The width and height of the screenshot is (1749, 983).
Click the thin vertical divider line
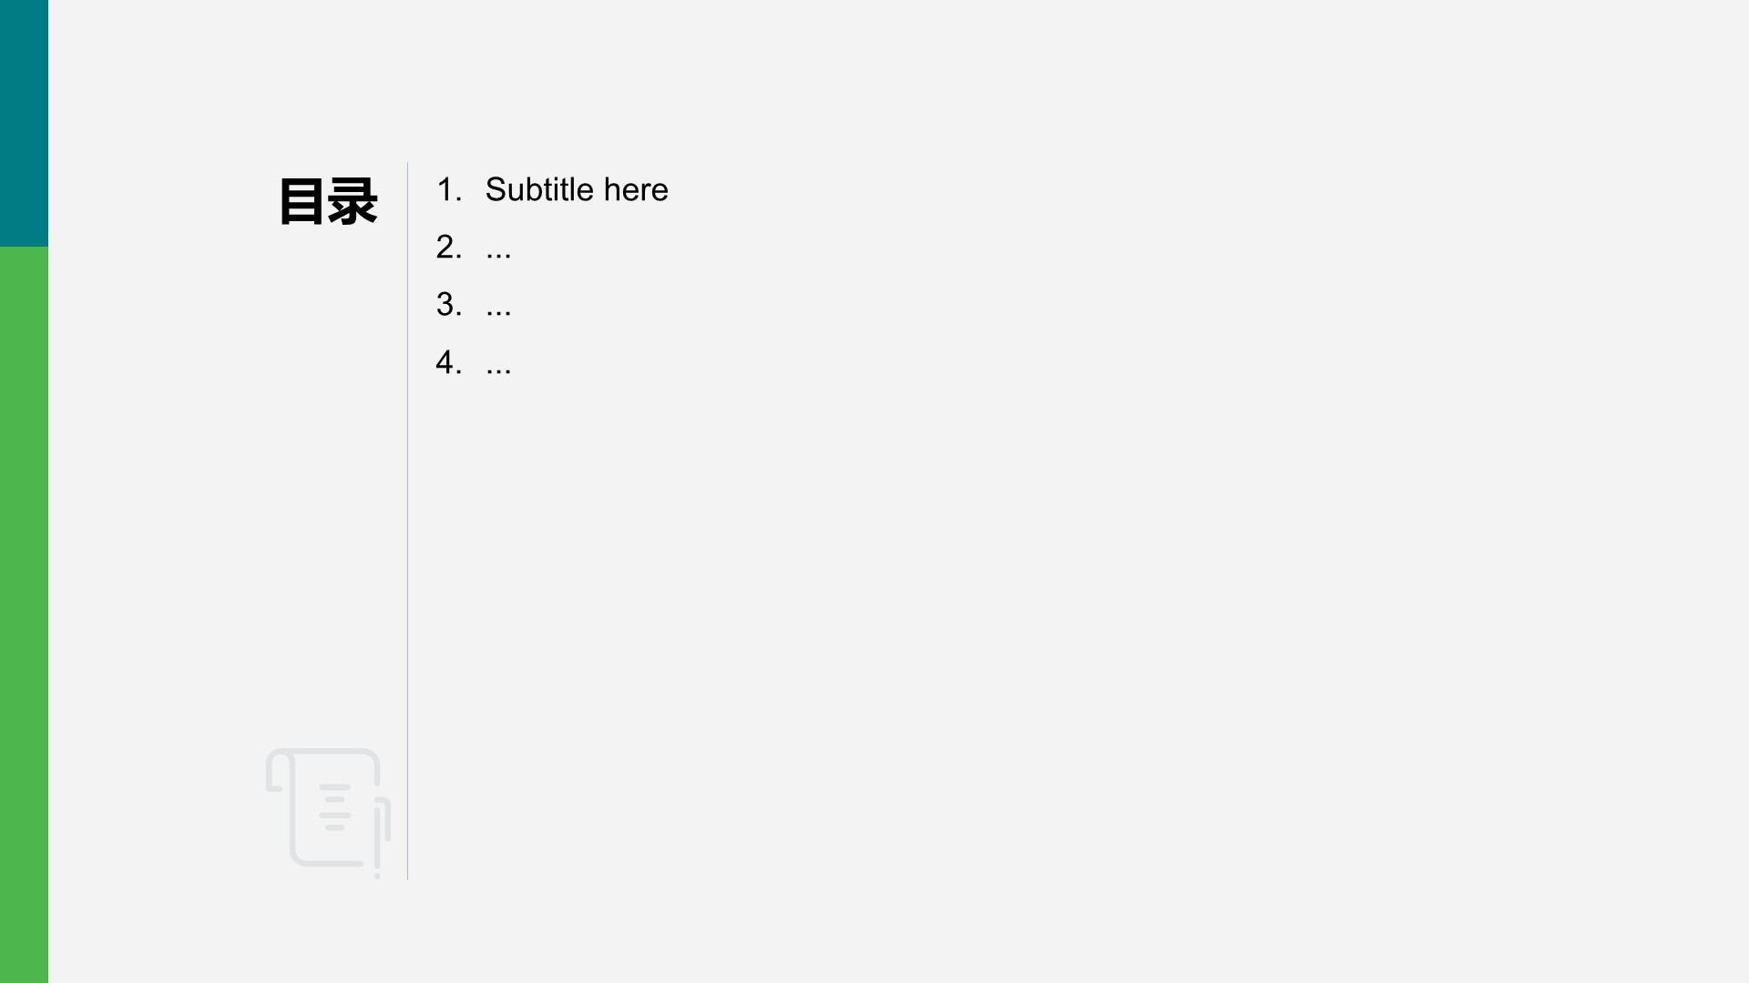coord(407,546)
